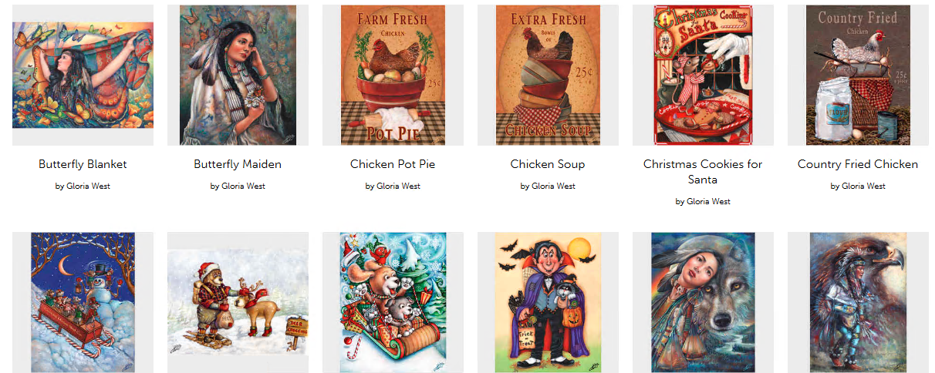
Task: Click the Chicken Soup title link
Action: coord(548,164)
